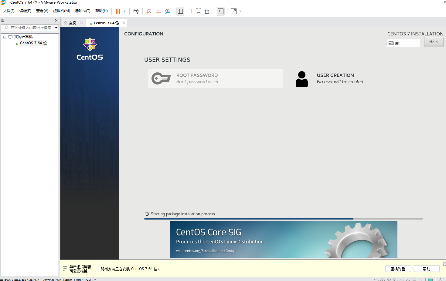Select CentOS 7 64 位 in library tree
This screenshot has width=446, height=281.
click(33, 43)
